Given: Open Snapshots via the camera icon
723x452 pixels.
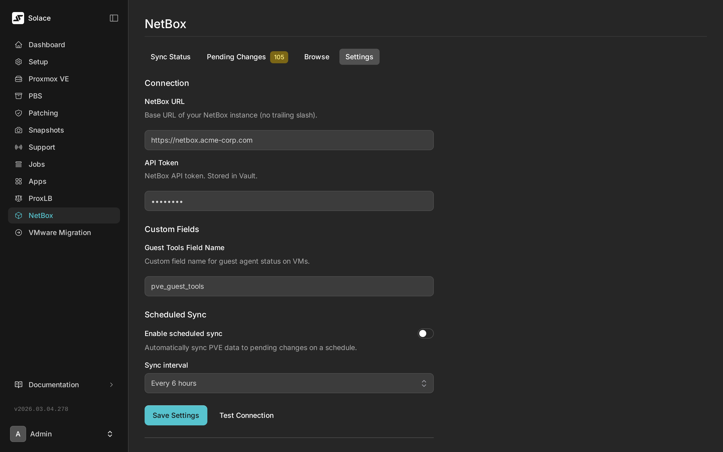Looking at the screenshot, I should click(18, 130).
